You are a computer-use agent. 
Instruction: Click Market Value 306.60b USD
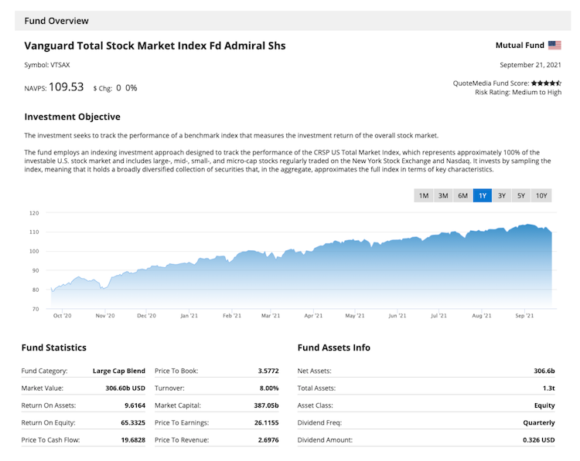tap(125, 388)
